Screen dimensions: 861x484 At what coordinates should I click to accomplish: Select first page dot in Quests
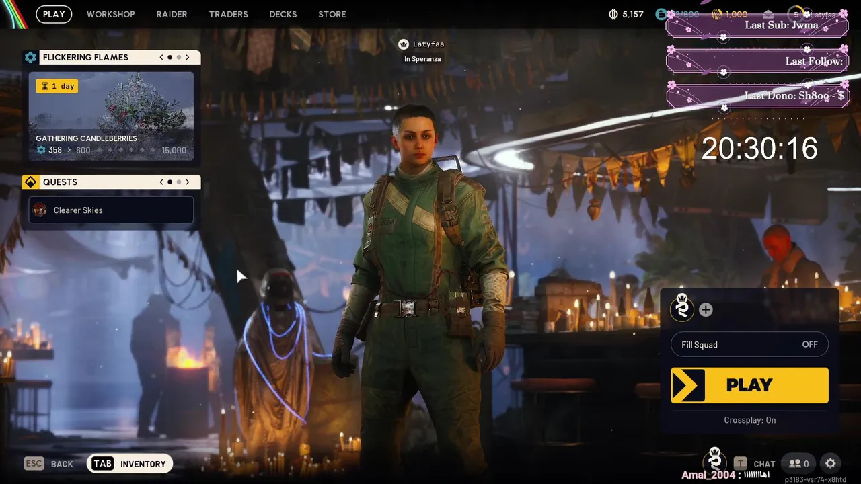[x=170, y=182]
